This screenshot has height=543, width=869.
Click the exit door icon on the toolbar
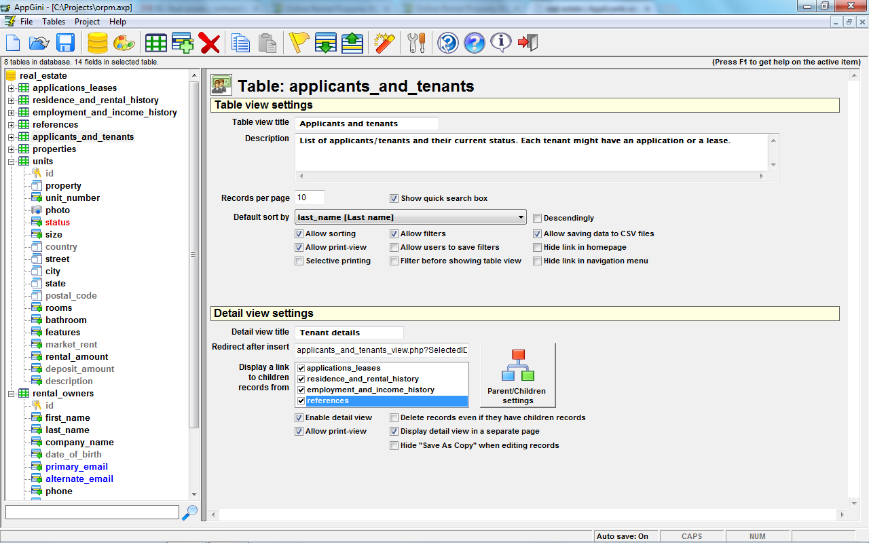tap(528, 42)
